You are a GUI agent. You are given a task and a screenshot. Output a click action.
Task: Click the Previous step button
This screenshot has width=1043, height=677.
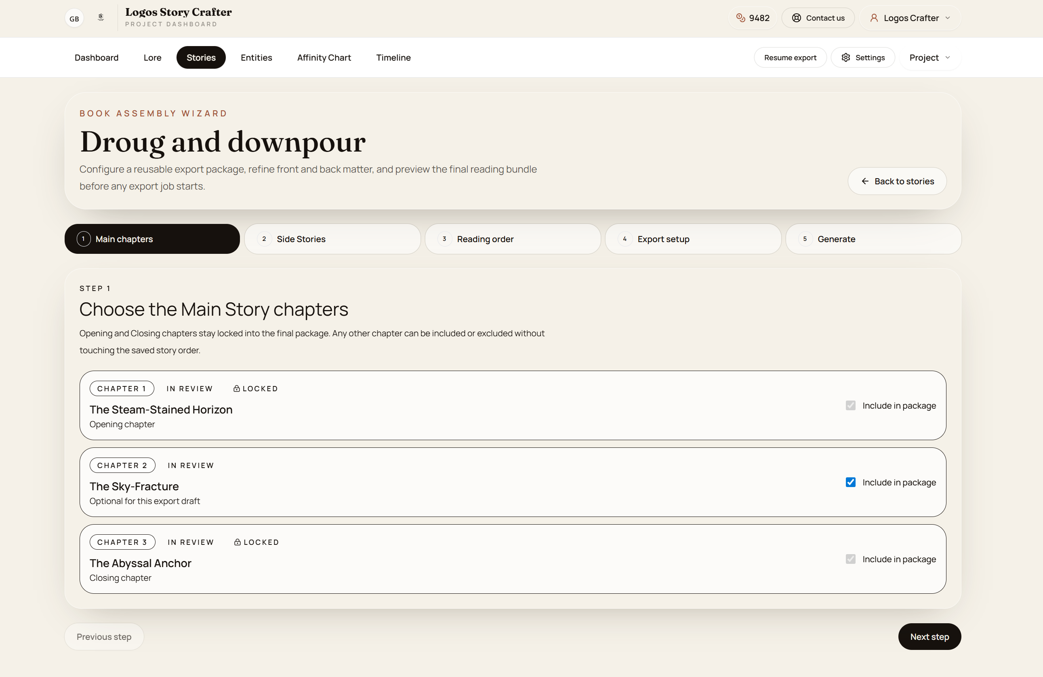tap(104, 637)
